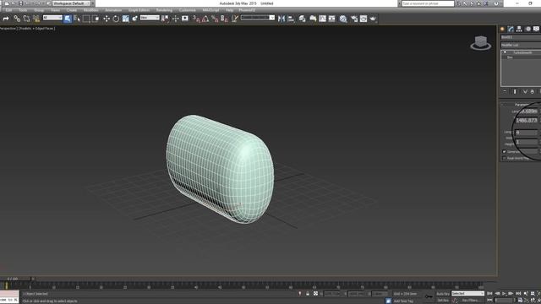
Task: Click the Play Animation button
Action: tap(504, 294)
